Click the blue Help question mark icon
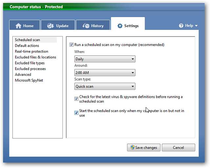Viewport: 210px width, 168px height. click(x=181, y=26)
